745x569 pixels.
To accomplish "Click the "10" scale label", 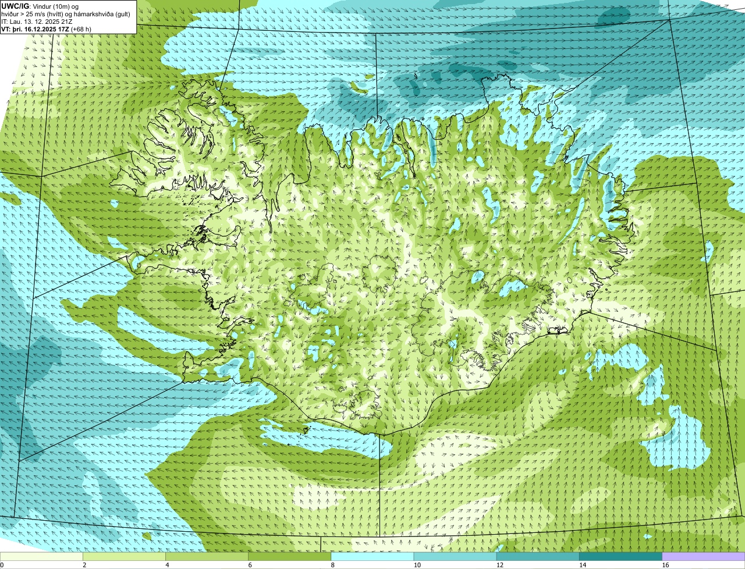I will (417, 565).
